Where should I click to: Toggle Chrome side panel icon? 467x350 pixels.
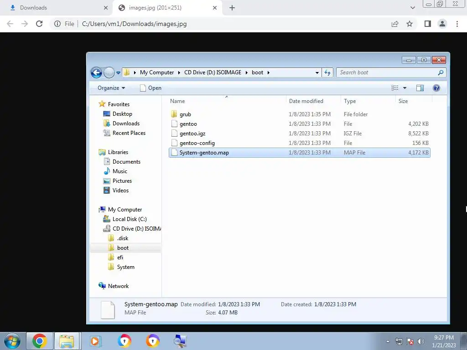click(428, 24)
